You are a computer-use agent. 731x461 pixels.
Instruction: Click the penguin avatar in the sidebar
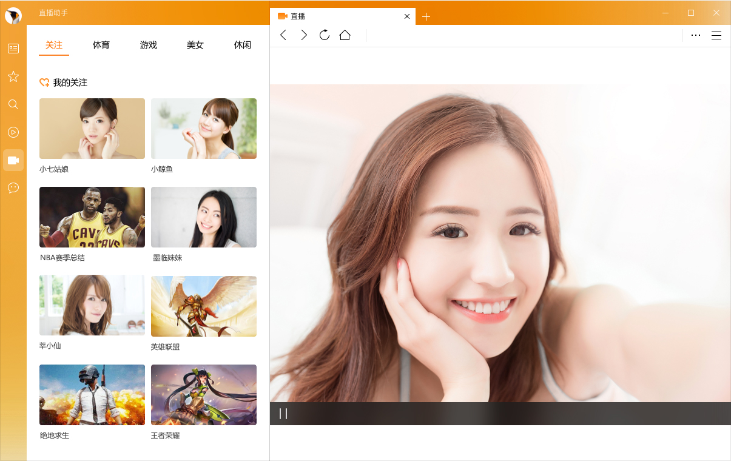[x=13, y=16]
